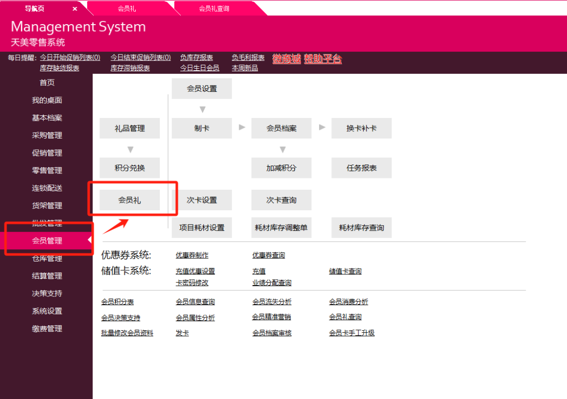Open the 会员档案 module

pos(281,128)
